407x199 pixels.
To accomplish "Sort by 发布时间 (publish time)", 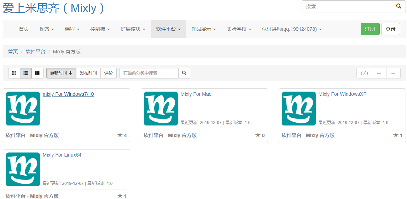I will click(x=88, y=73).
